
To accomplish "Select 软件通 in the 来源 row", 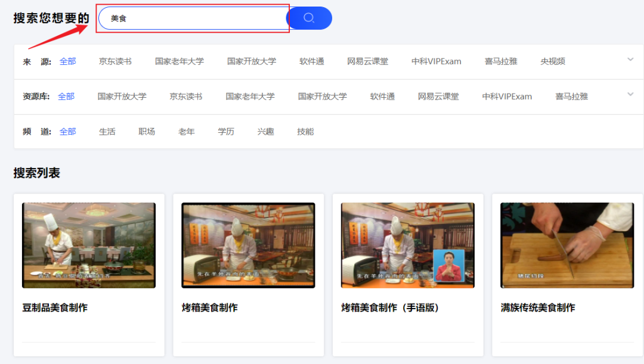I will pos(312,61).
